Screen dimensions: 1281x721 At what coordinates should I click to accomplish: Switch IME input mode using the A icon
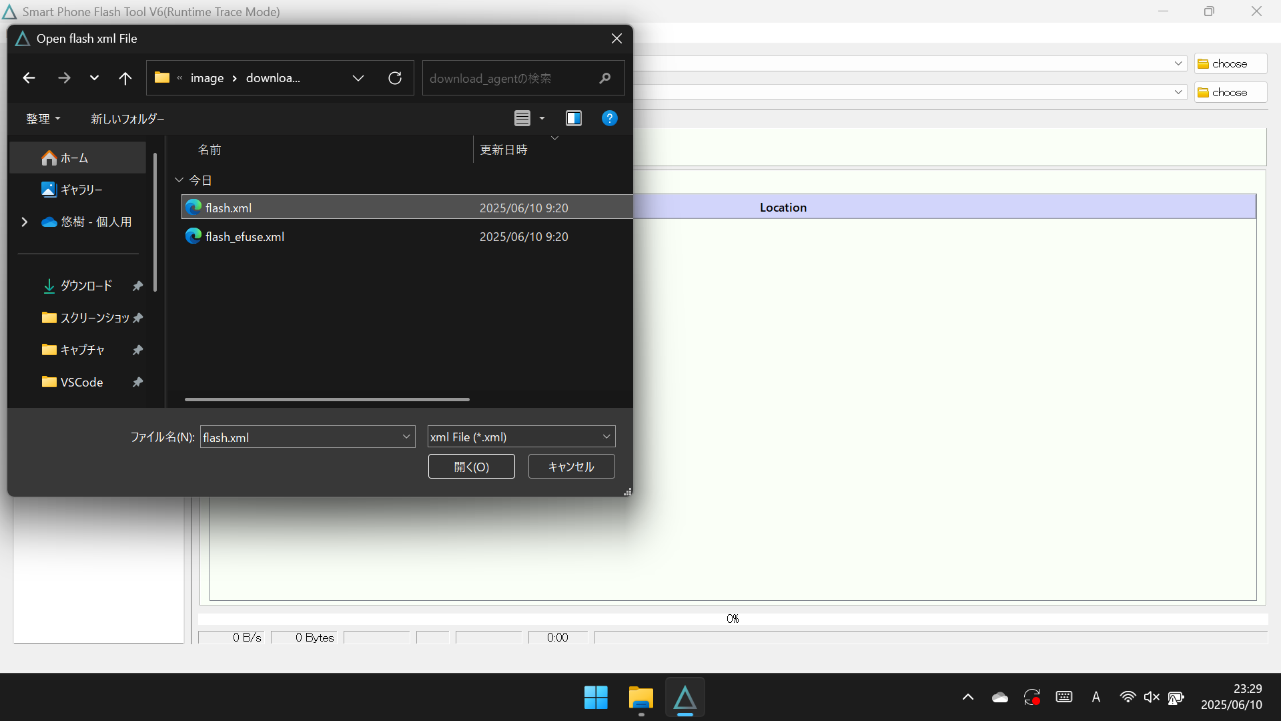(1096, 696)
